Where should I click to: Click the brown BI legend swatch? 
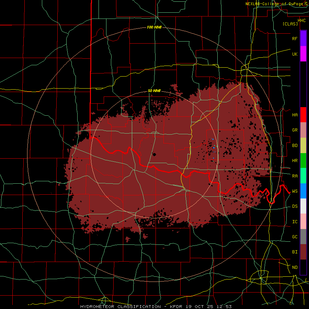(x=303, y=252)
